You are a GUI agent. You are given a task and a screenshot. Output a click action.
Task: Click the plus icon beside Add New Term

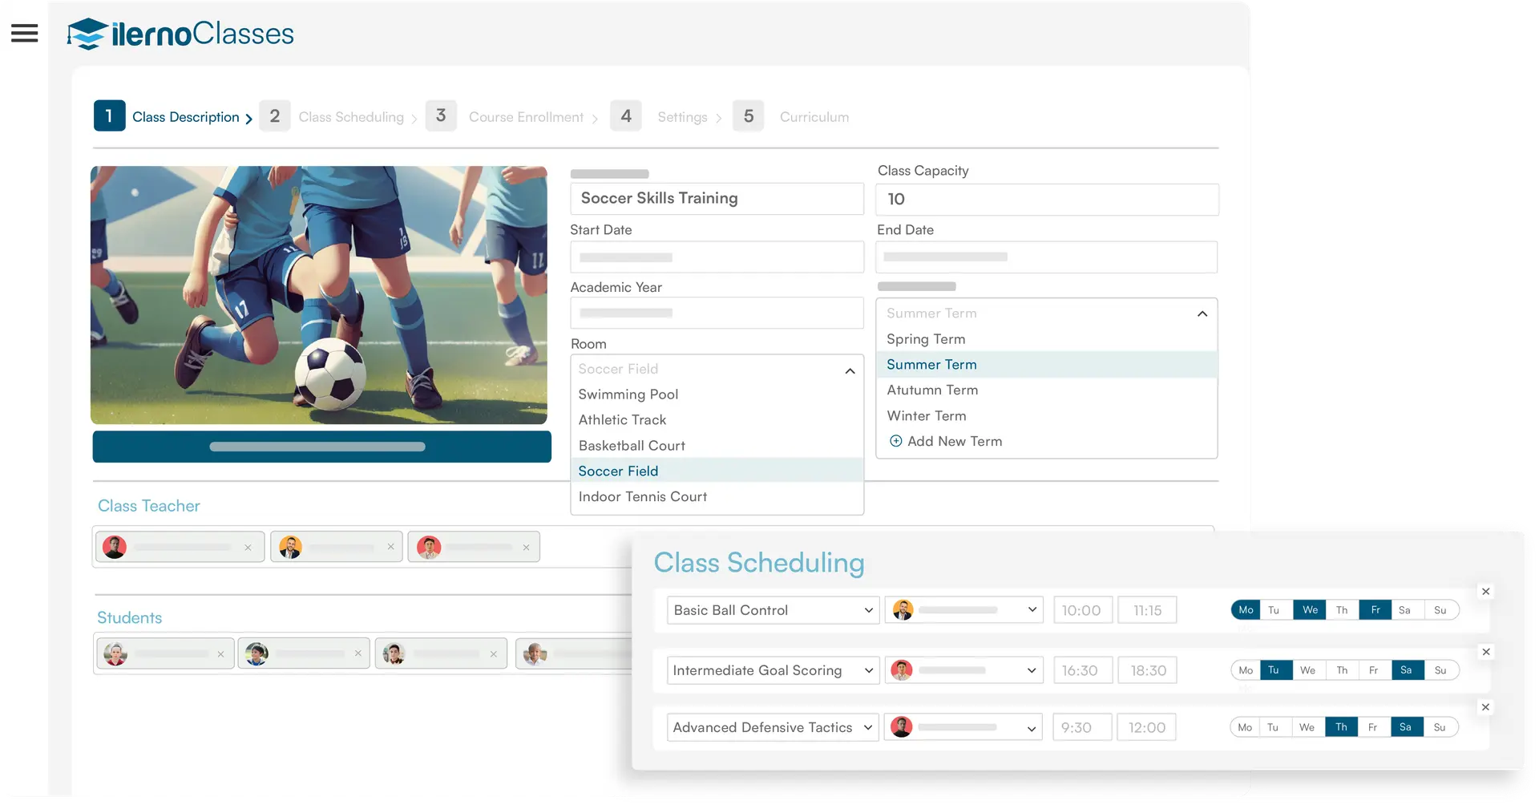895,441
